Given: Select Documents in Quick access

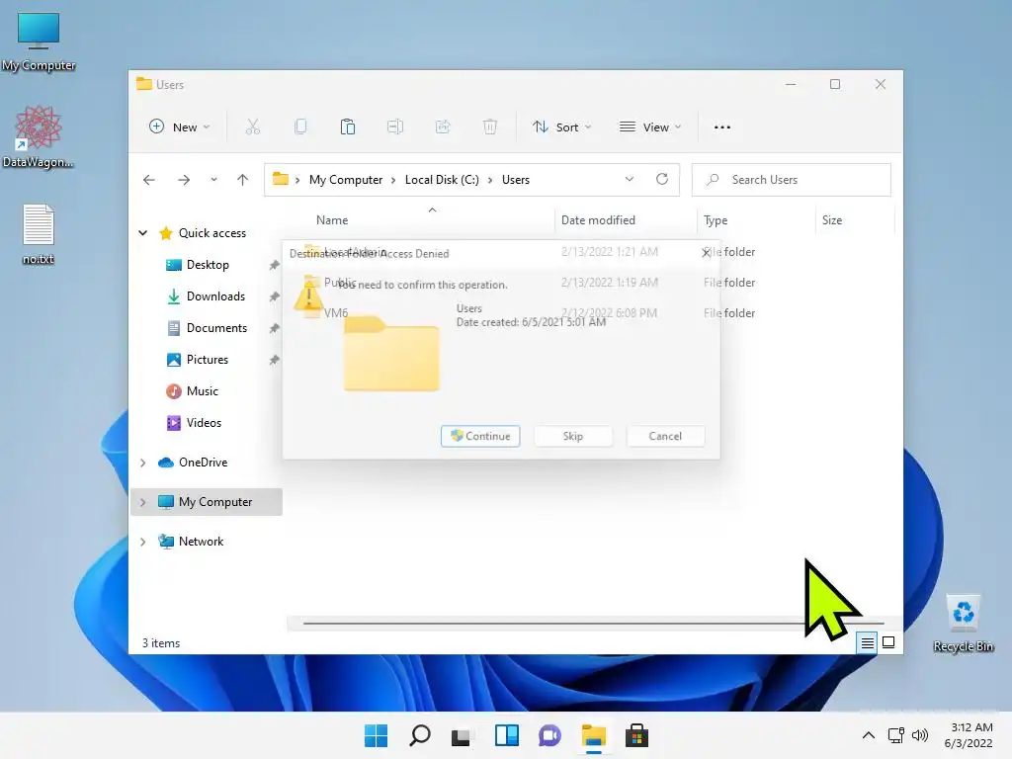Looking at the screenshot, I should [x=216, y=328].
